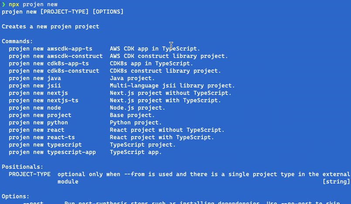Click the command 'projen new react-ts'
The height and width of the screenshot is (204, 351).
click(42, 137)
